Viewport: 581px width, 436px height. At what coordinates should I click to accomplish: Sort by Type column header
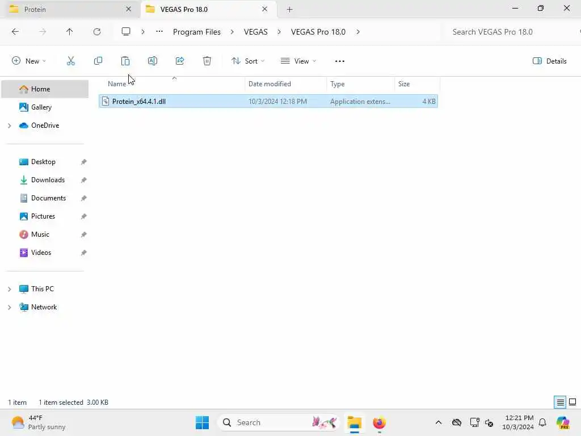(360, 84)
